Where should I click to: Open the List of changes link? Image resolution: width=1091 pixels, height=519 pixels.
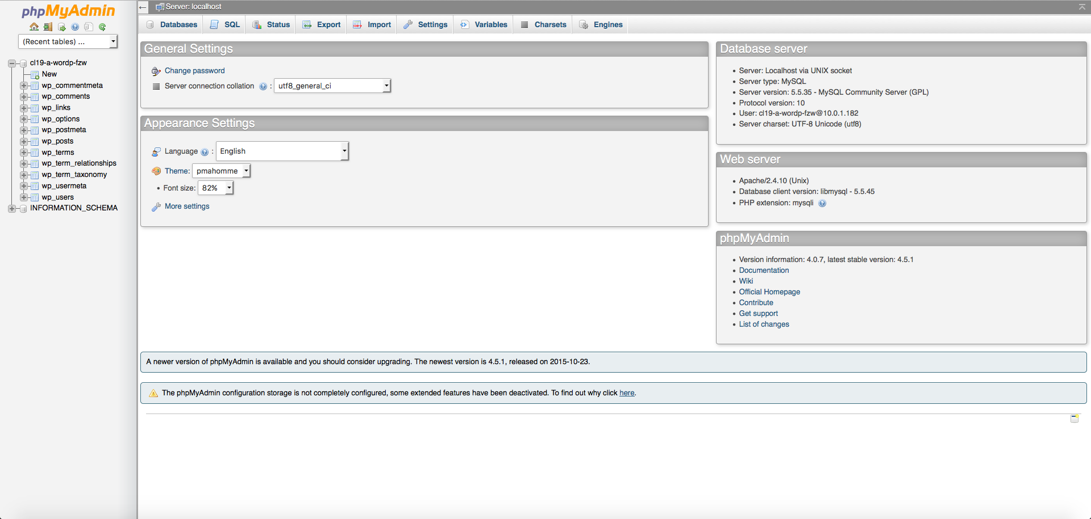764,324
